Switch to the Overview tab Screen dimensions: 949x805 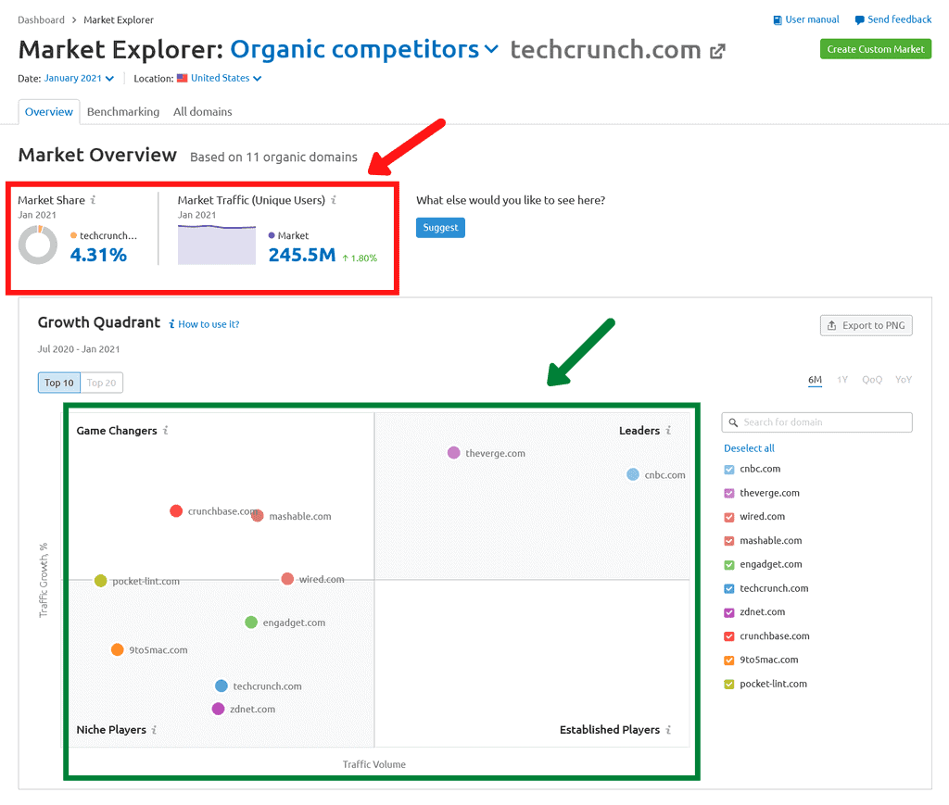[49, 112]
